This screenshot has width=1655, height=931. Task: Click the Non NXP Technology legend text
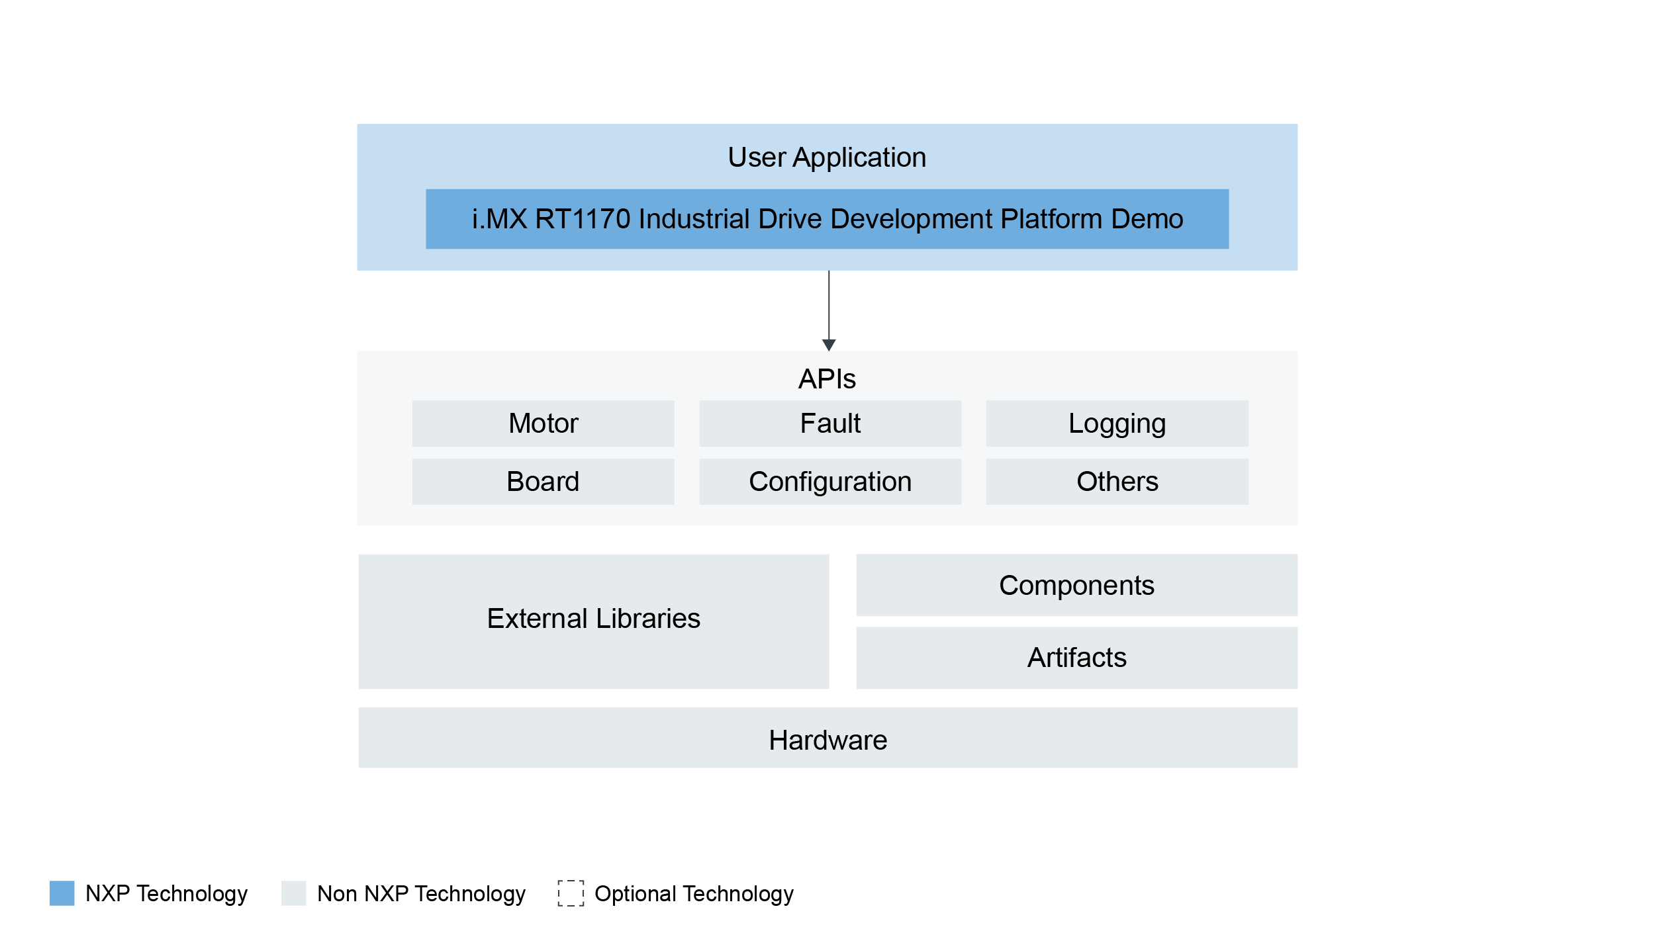[421, 894]
